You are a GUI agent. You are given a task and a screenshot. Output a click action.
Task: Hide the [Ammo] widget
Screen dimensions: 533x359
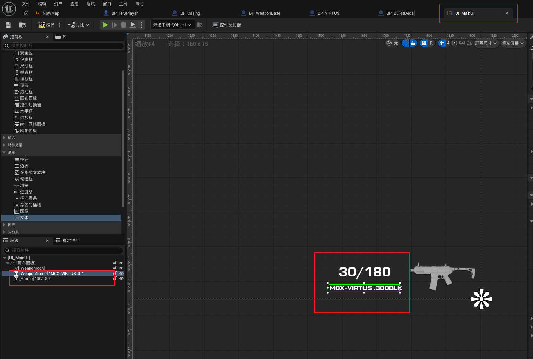(x=121, y=278)
